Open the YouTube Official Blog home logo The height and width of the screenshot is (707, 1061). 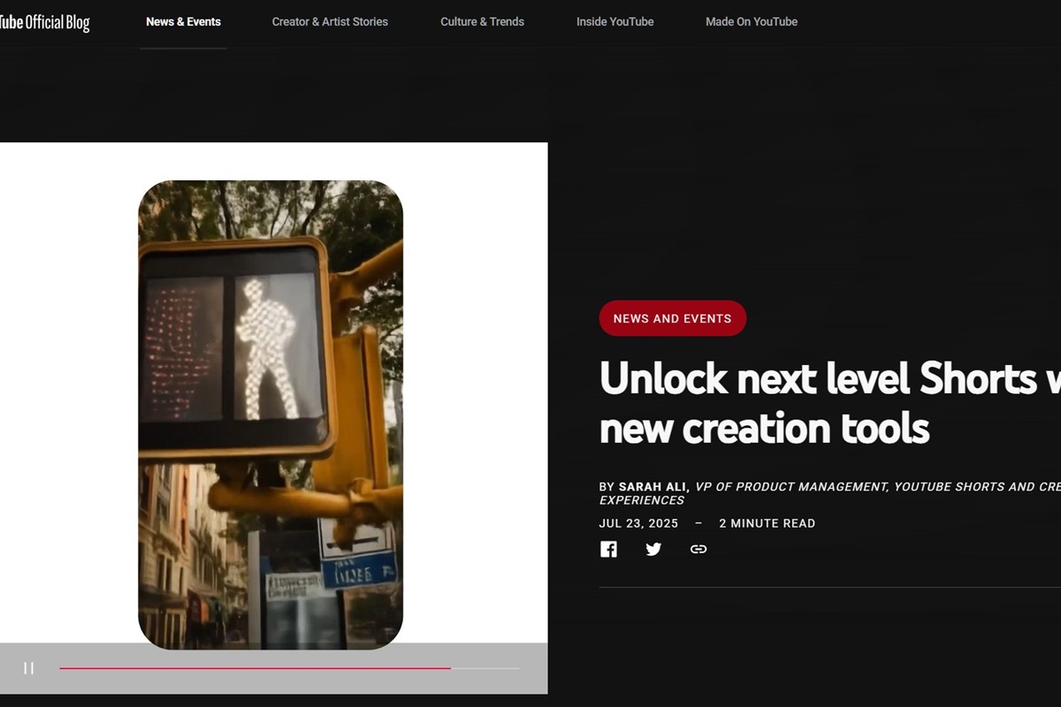tap(44, 22)
